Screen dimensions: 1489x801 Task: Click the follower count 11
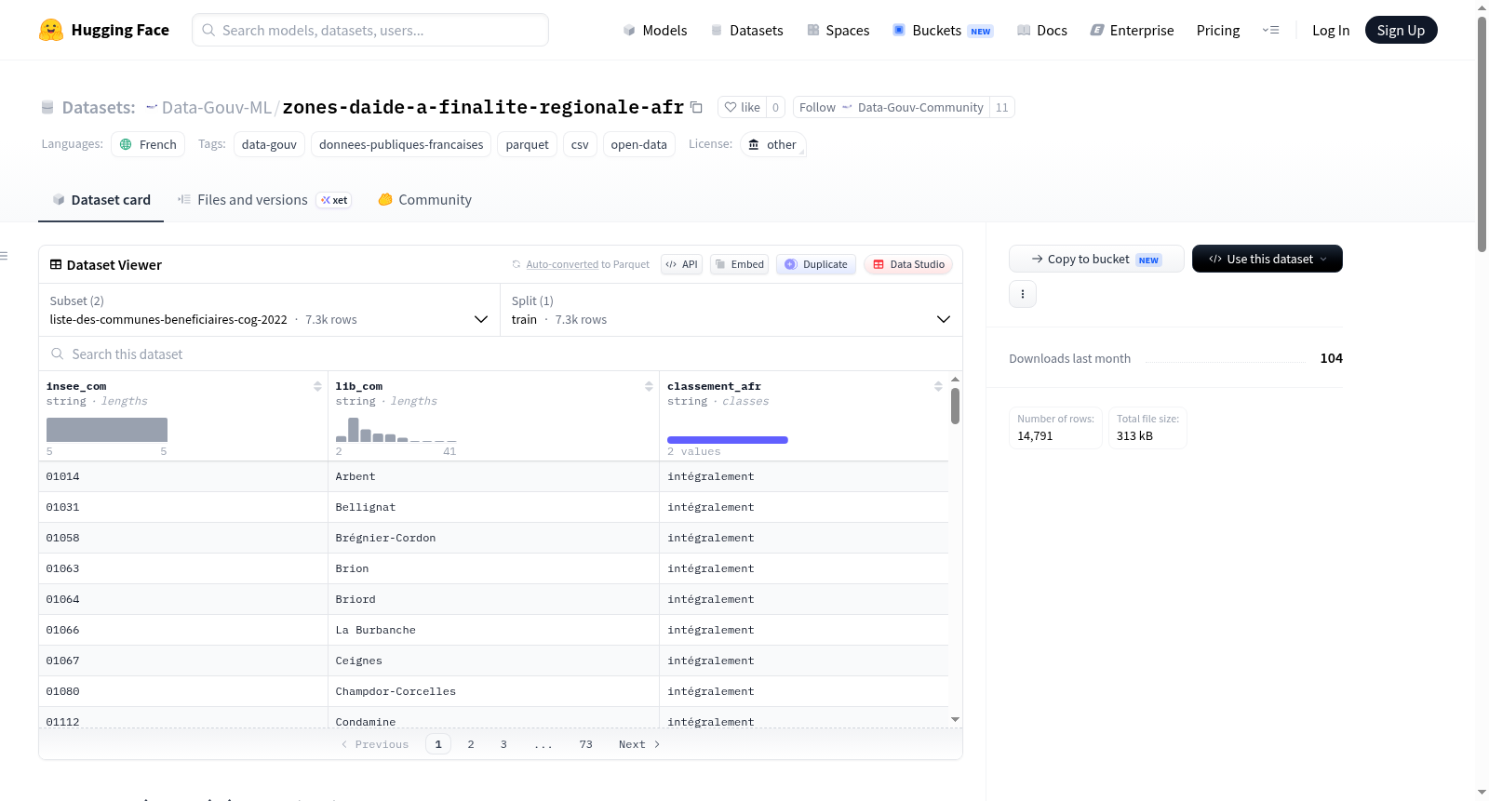1002,107
